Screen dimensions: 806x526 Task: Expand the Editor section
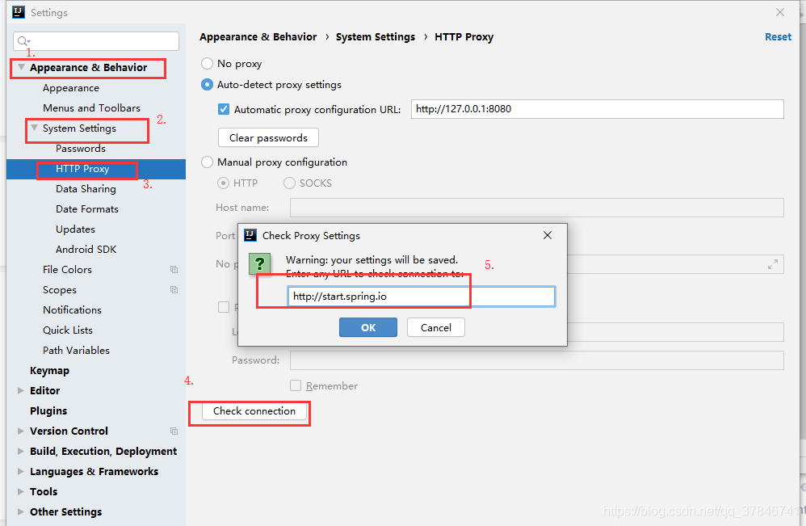[x=20, y=390]
